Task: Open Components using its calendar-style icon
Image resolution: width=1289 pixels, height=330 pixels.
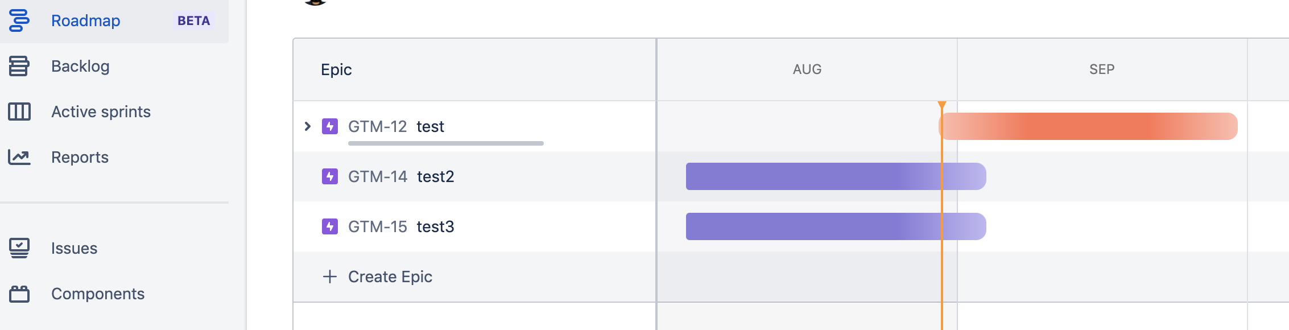Action: [19, 294]
